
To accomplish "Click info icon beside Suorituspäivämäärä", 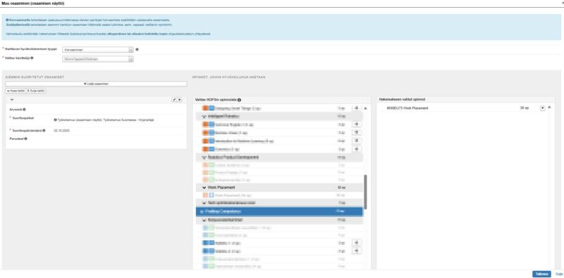I will click(x=44, y=131).
